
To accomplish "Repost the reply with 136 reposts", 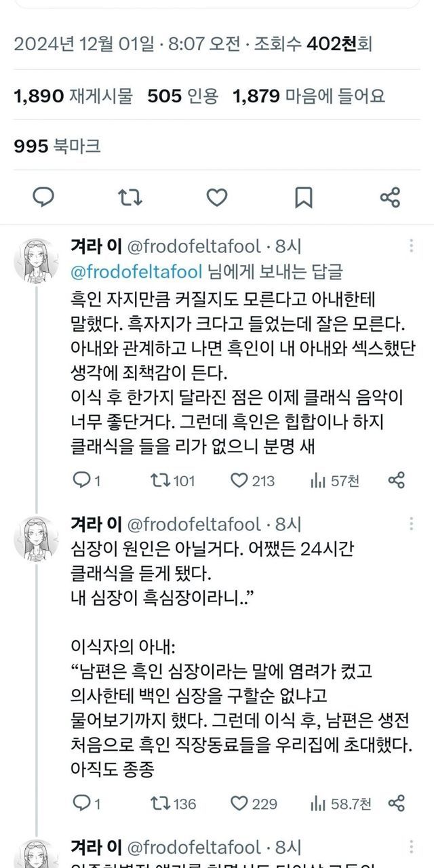I will coord(161,804).
